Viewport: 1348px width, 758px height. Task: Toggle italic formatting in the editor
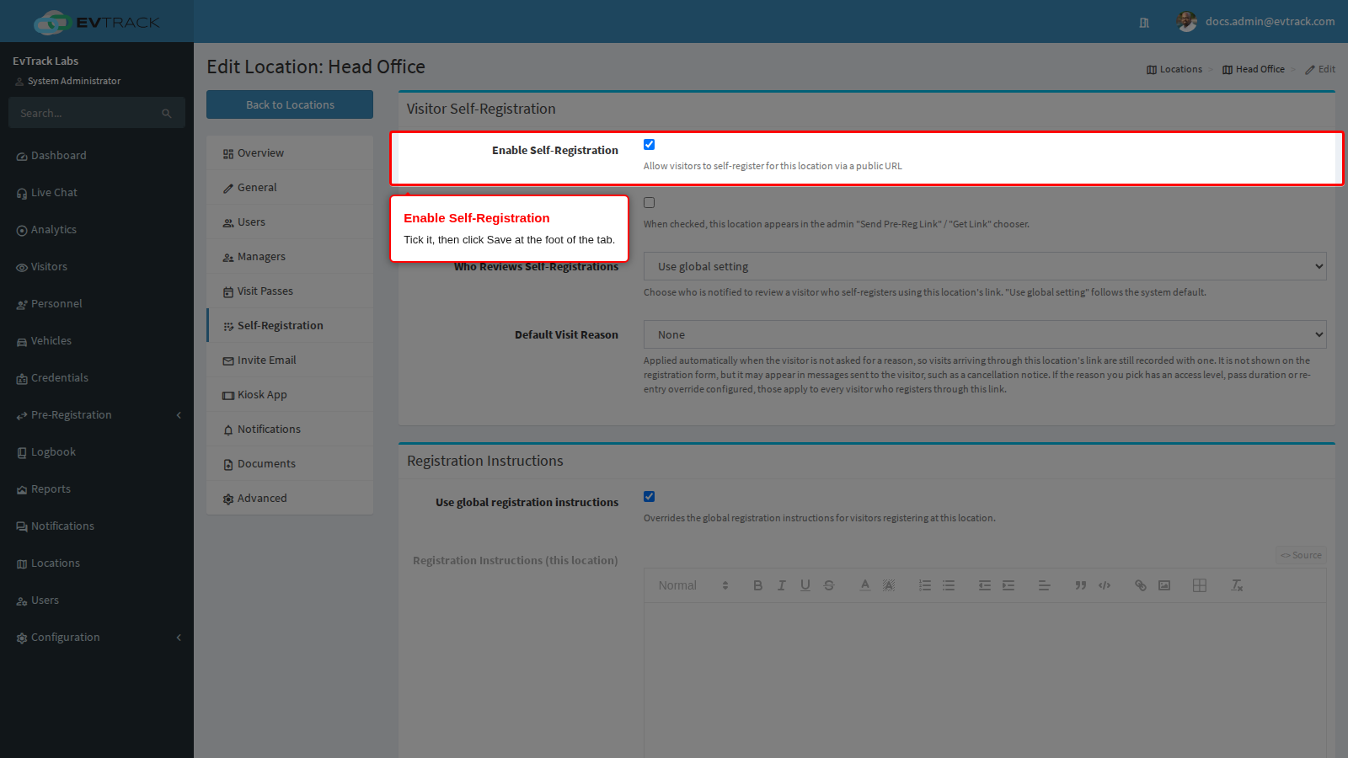click(781, 585)
